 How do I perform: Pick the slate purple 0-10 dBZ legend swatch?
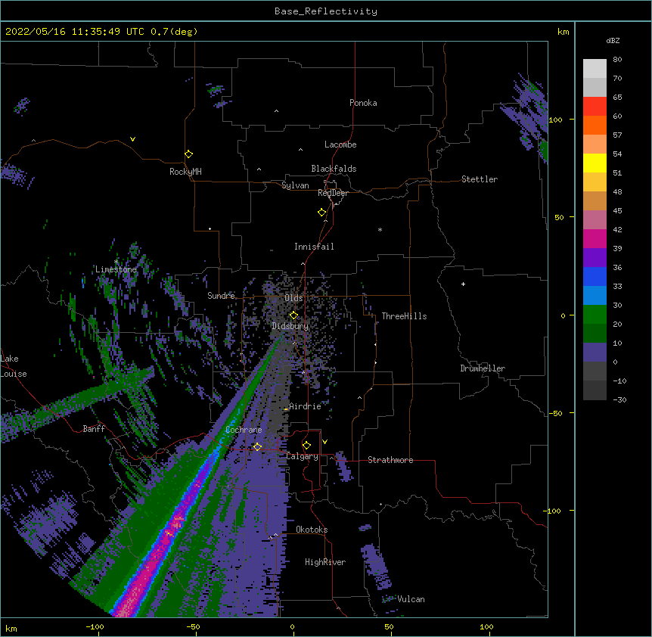click(595, 353)
